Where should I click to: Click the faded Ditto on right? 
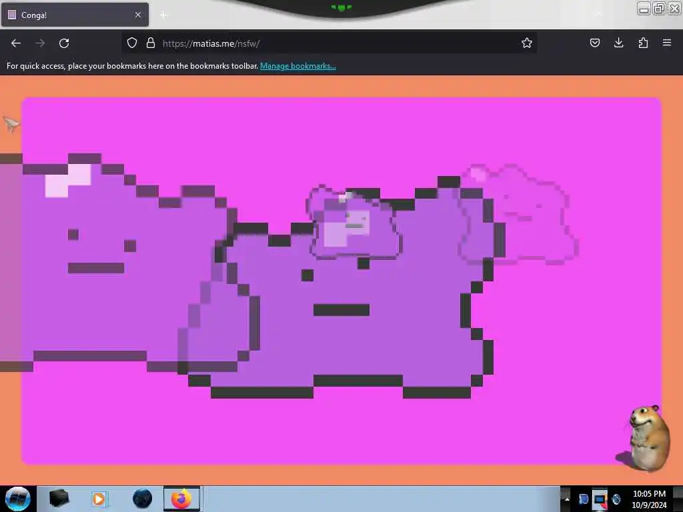pyautogui.click(x=518, y=215)
